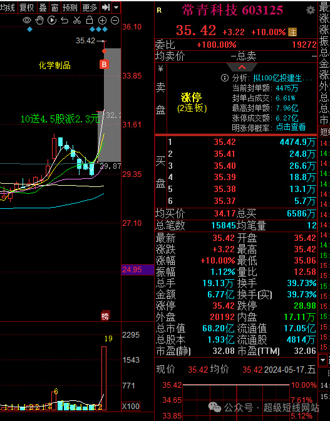Collapse the limit-up analysis panel with red chevron
330x421 pixels.
tap(242, 67)
